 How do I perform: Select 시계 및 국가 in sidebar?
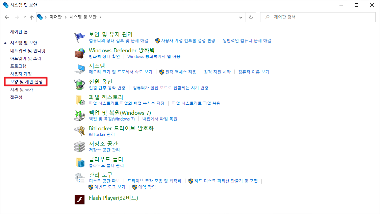pos(22,89)
